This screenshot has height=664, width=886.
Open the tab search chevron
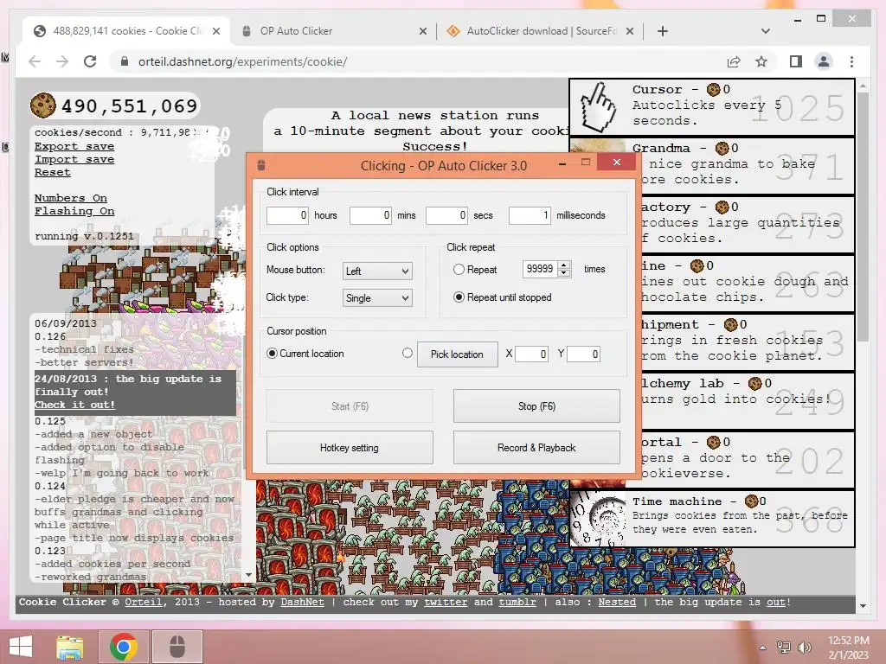(766, 31)
